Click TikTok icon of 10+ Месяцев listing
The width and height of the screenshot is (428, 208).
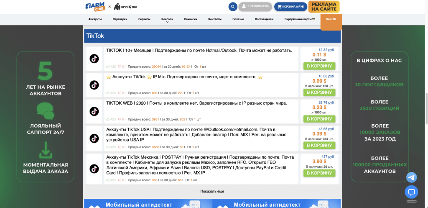94,59
